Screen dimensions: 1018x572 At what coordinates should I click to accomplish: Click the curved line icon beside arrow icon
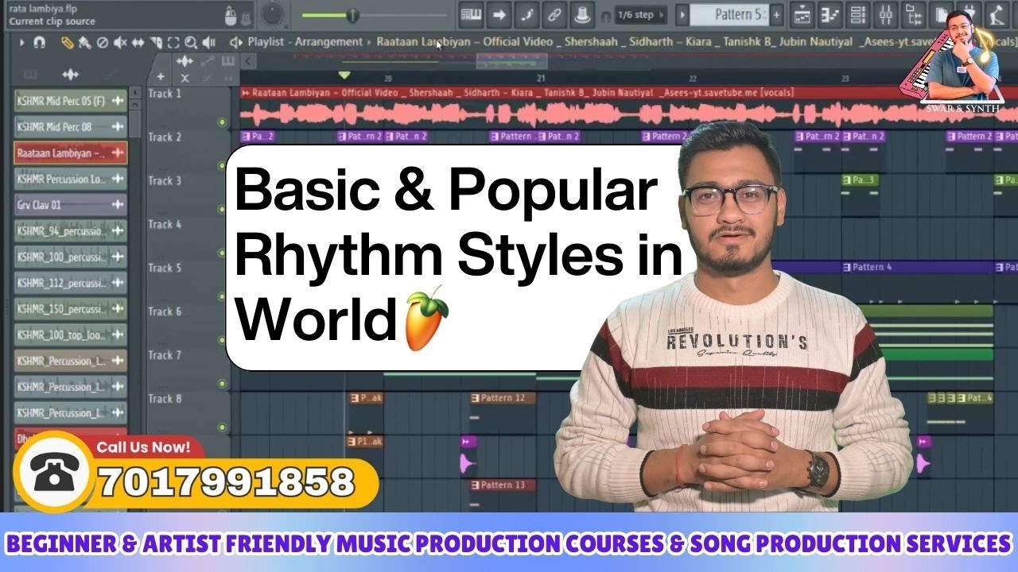click(527, 14)
